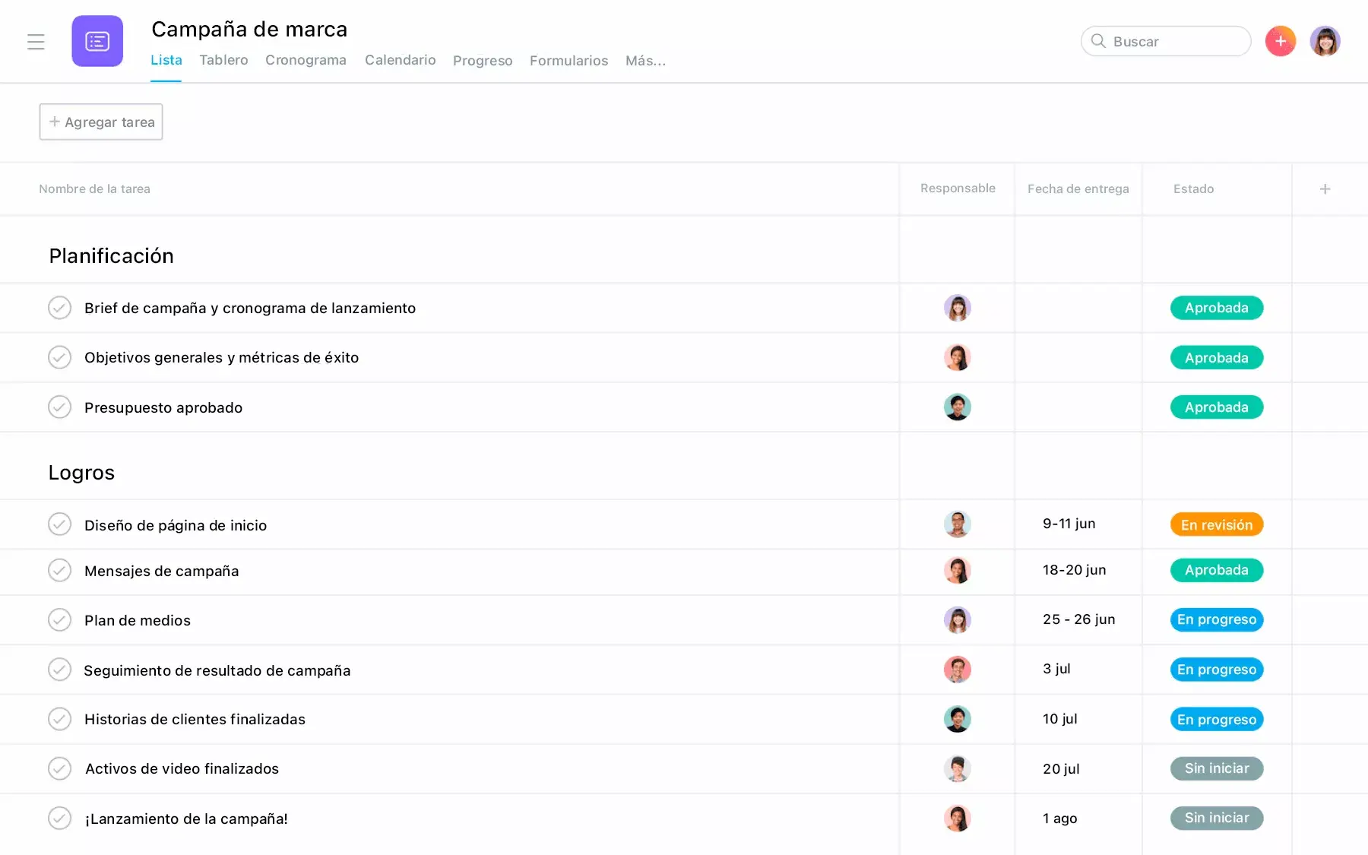Select the Logros section header
The height and width of the screenshot is (855, 1368).
[x=81, y=473]
